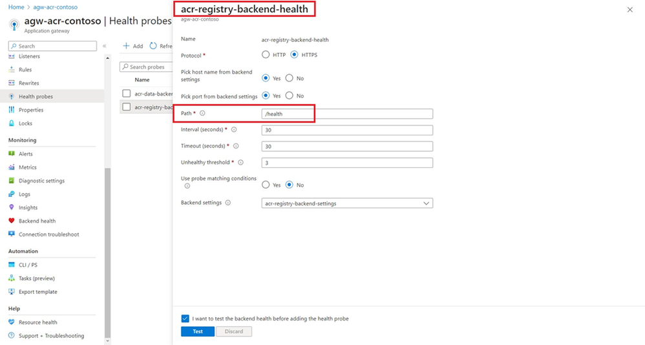645x345 pixels.
Task: Click the Path input field
Action: point(347,114)
